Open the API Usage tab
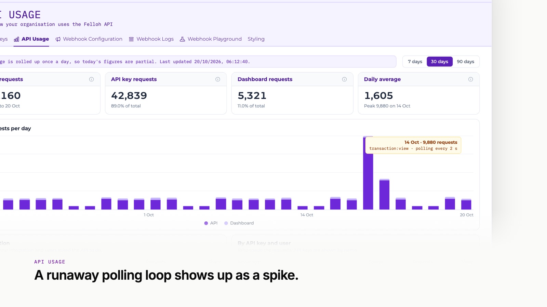 pos(31,39)
